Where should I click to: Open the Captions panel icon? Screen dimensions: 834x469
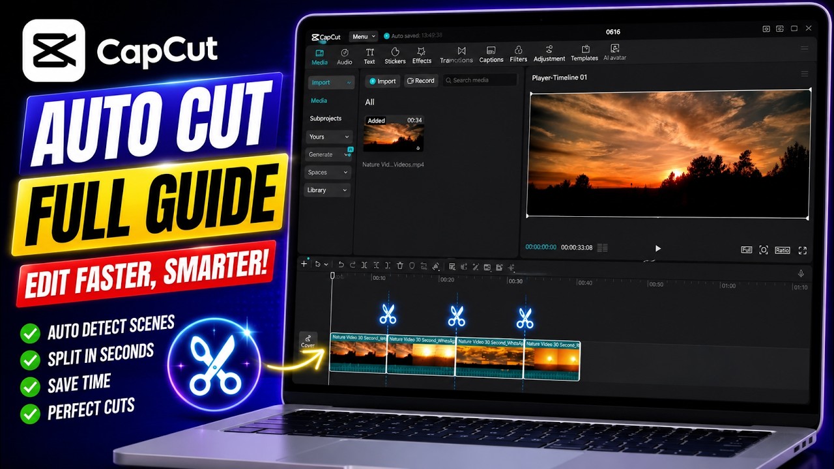pyautogui.click(x=491, y=50)
